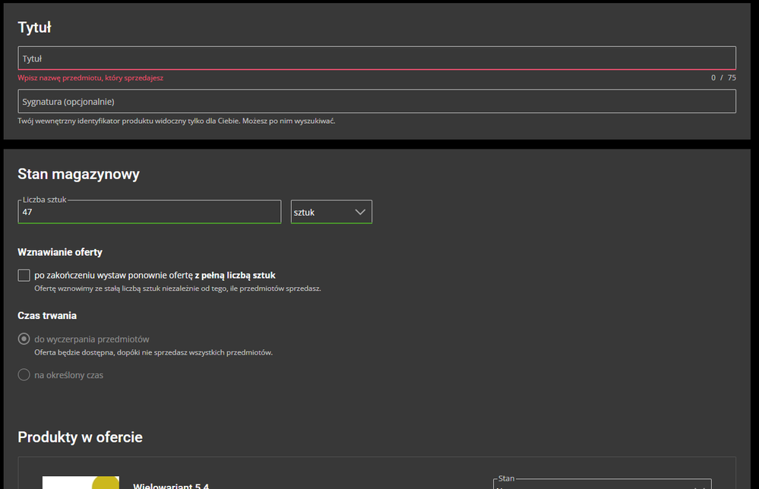
Task: Click the Liczba sztuk quantity field
Action: (150, 213)
